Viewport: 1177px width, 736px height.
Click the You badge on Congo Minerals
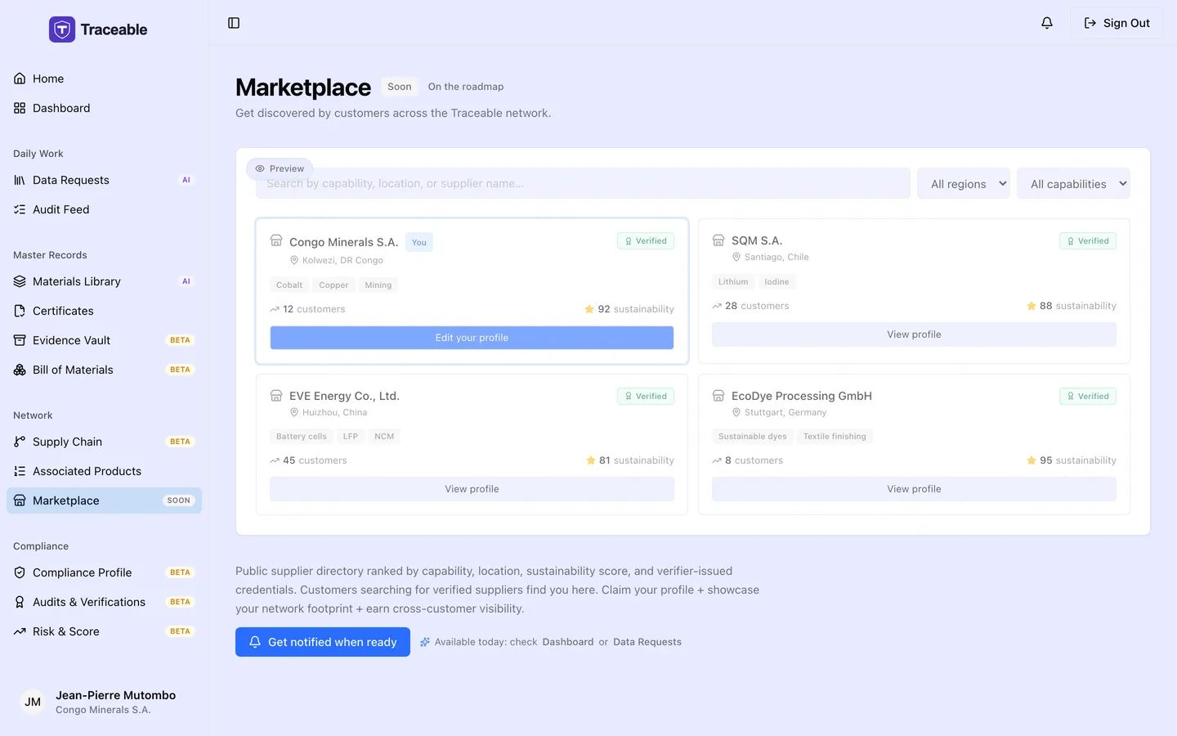(x=419, y=242)
